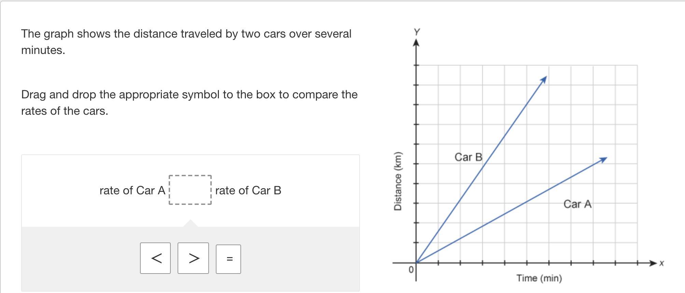Click the Y-axis top arrowhead
Viewport: 685px width, 293px height.
(416, 43)
